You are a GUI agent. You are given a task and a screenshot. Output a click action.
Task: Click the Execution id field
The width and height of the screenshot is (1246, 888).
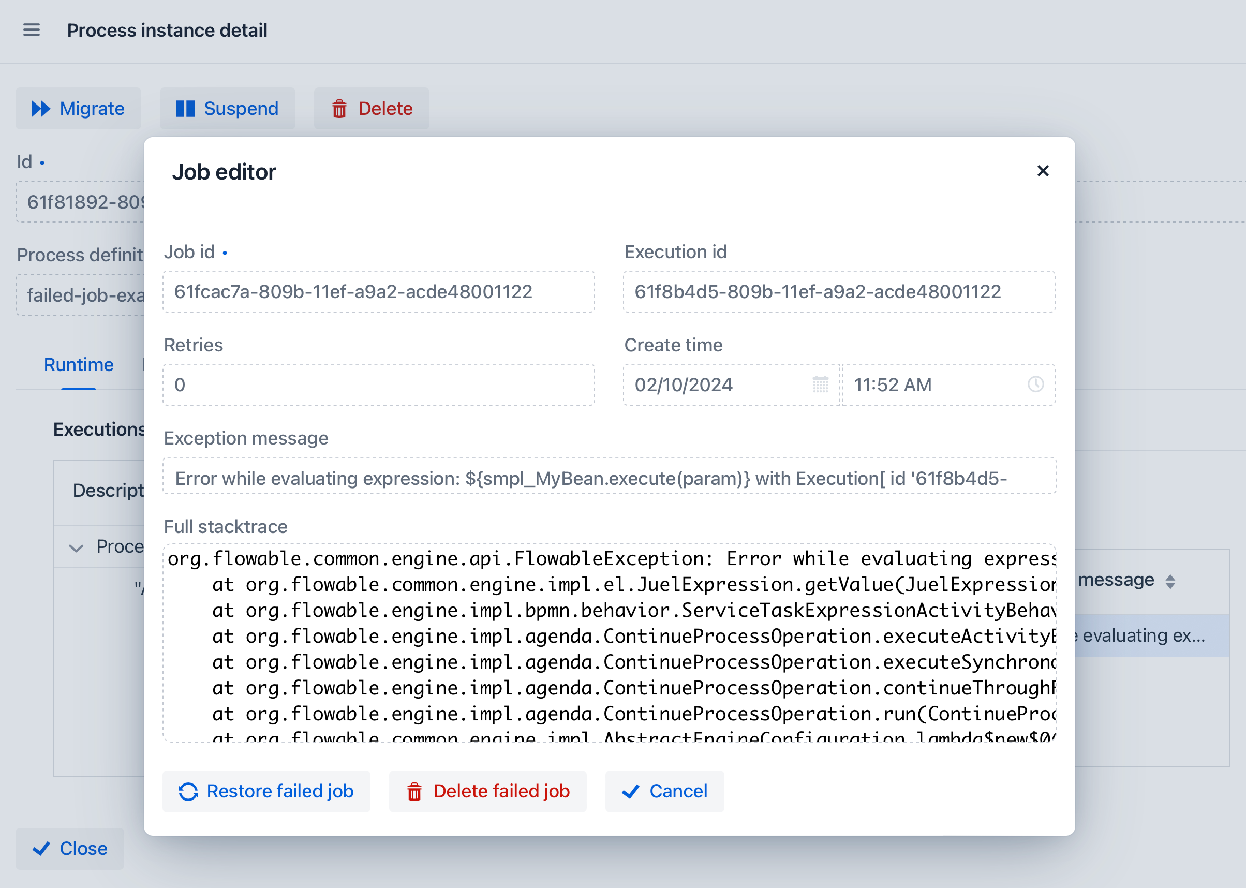pyautogui.click(x=839, y=291)
